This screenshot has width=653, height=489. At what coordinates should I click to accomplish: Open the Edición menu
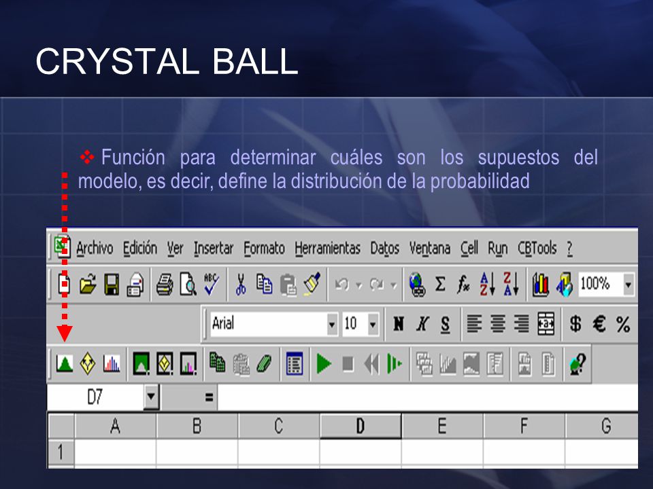coord(140,249)
